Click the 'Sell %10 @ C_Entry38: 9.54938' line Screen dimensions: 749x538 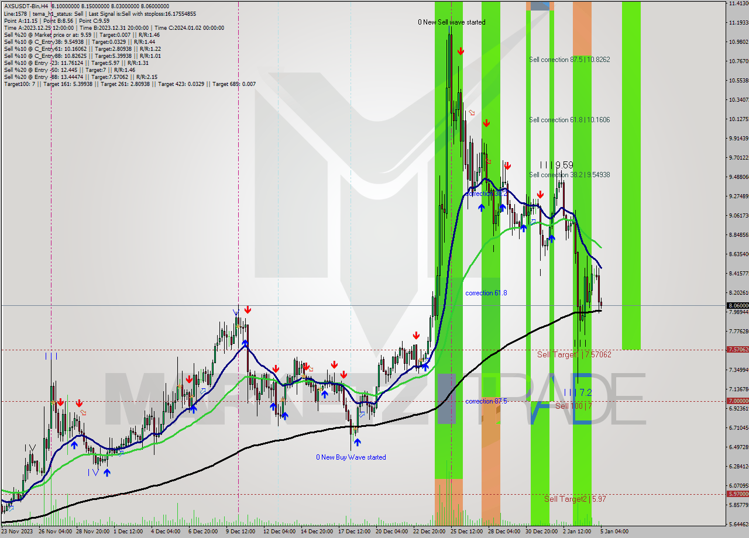[x=79, y=42]
